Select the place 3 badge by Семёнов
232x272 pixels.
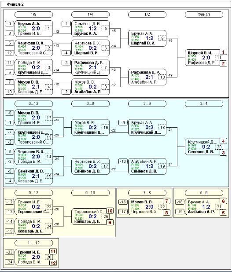(223, 153)
